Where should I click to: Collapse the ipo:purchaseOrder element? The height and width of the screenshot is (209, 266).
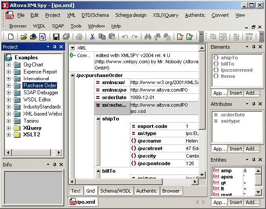(x=72, y=75)
